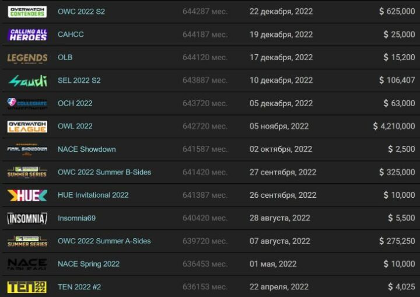420x297 pixels.
Task: Open the TEN 2022 #2 link
Action: click(79, 287)
